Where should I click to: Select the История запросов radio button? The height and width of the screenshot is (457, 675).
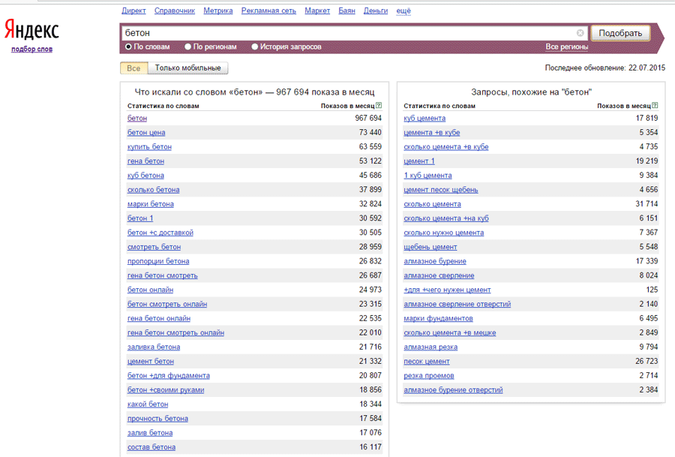coord(255,47)
